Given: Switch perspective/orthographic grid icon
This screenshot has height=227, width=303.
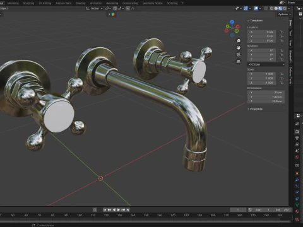Looking at the screenshot, I should point(239,62).
